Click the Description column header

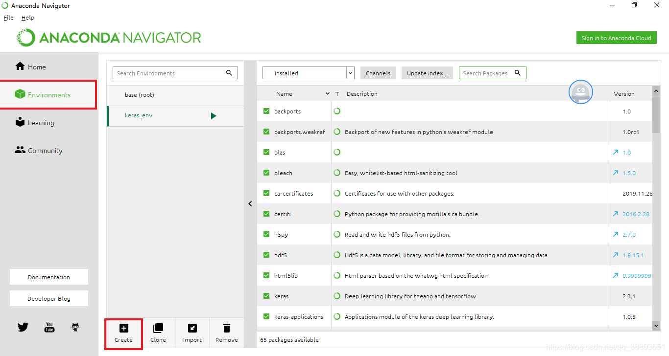coord(362,94)
